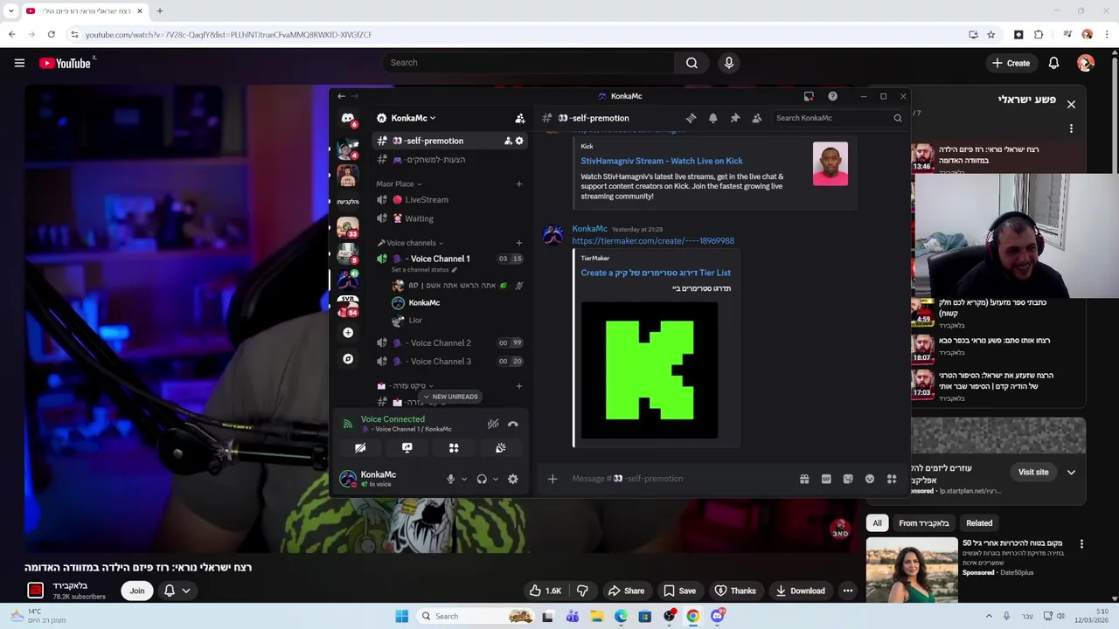Viewport: 1119px width, 629px height.
Task: Send a gift icon in message bar
Action: pyautogui.click(x=804, y=479)
